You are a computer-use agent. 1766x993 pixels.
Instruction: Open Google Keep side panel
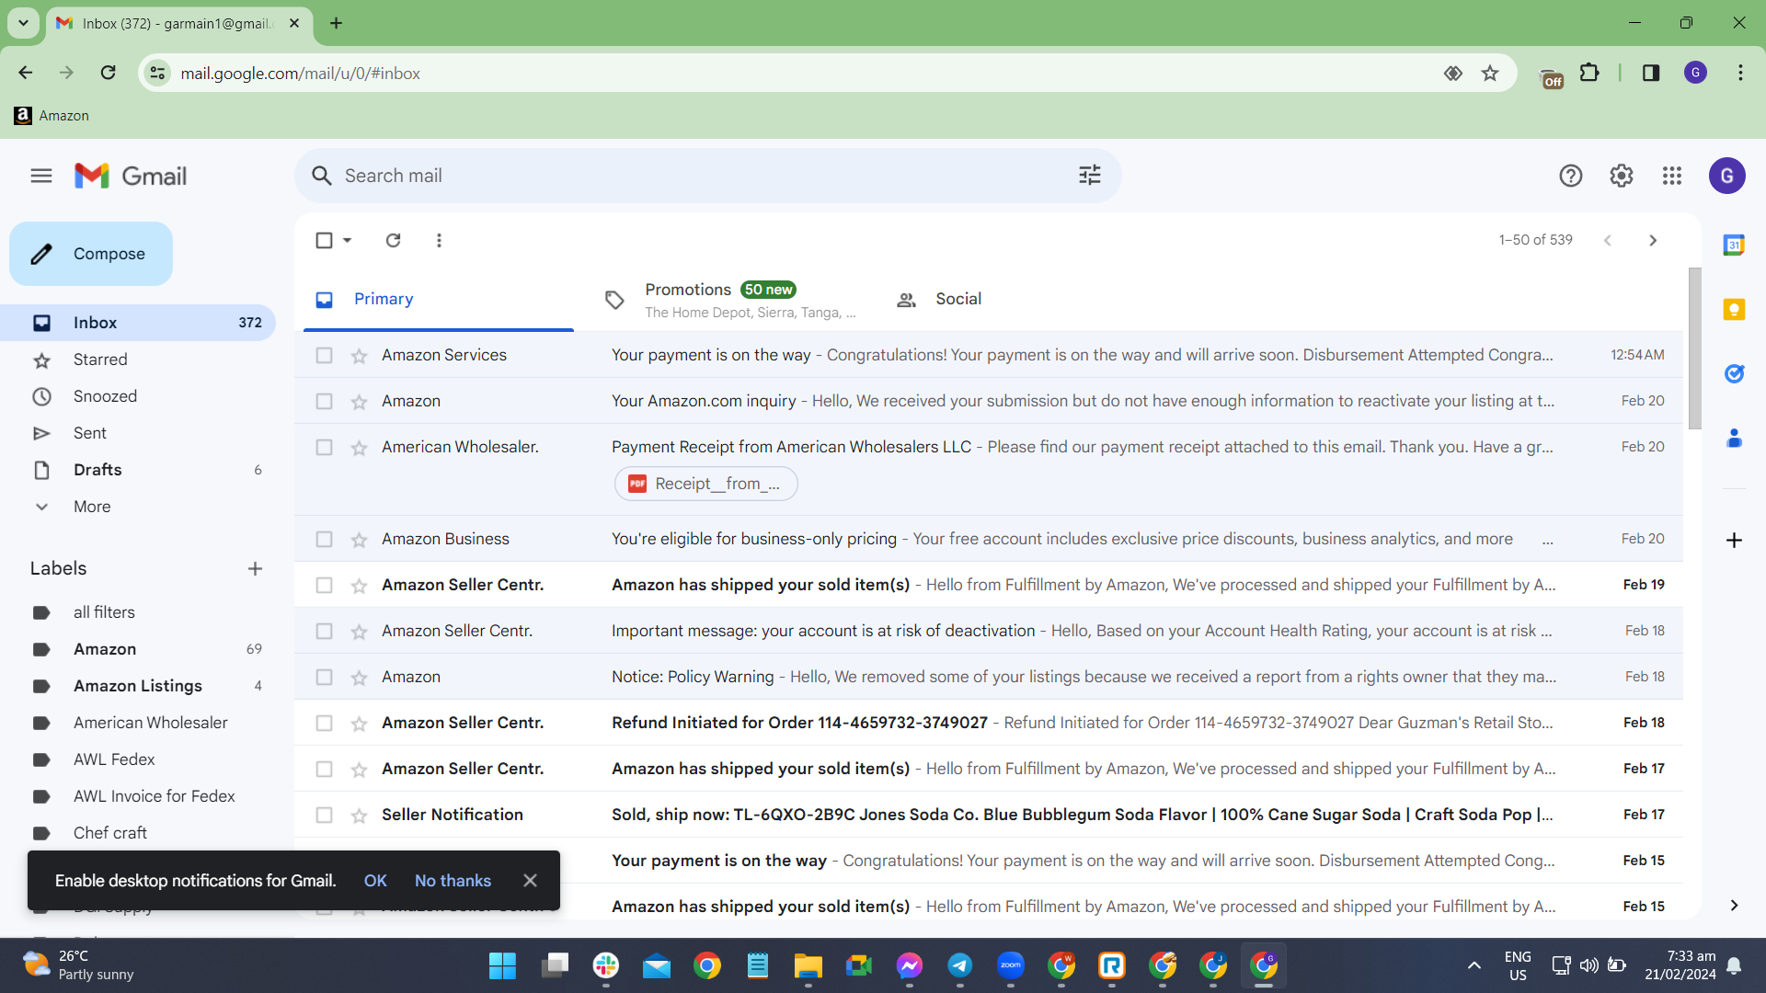pyautogui.click(x=1734, y=309)
